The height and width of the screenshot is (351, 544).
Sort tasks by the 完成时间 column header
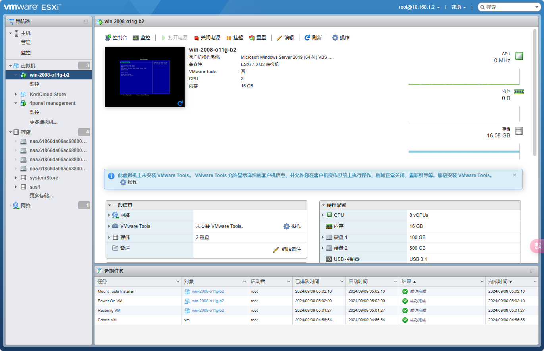512,282
